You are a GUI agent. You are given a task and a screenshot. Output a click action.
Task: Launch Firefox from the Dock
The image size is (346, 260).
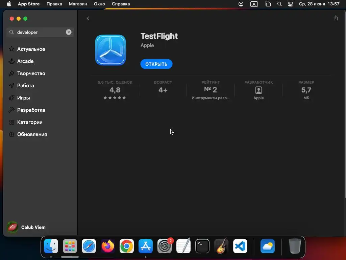[108, 246]
